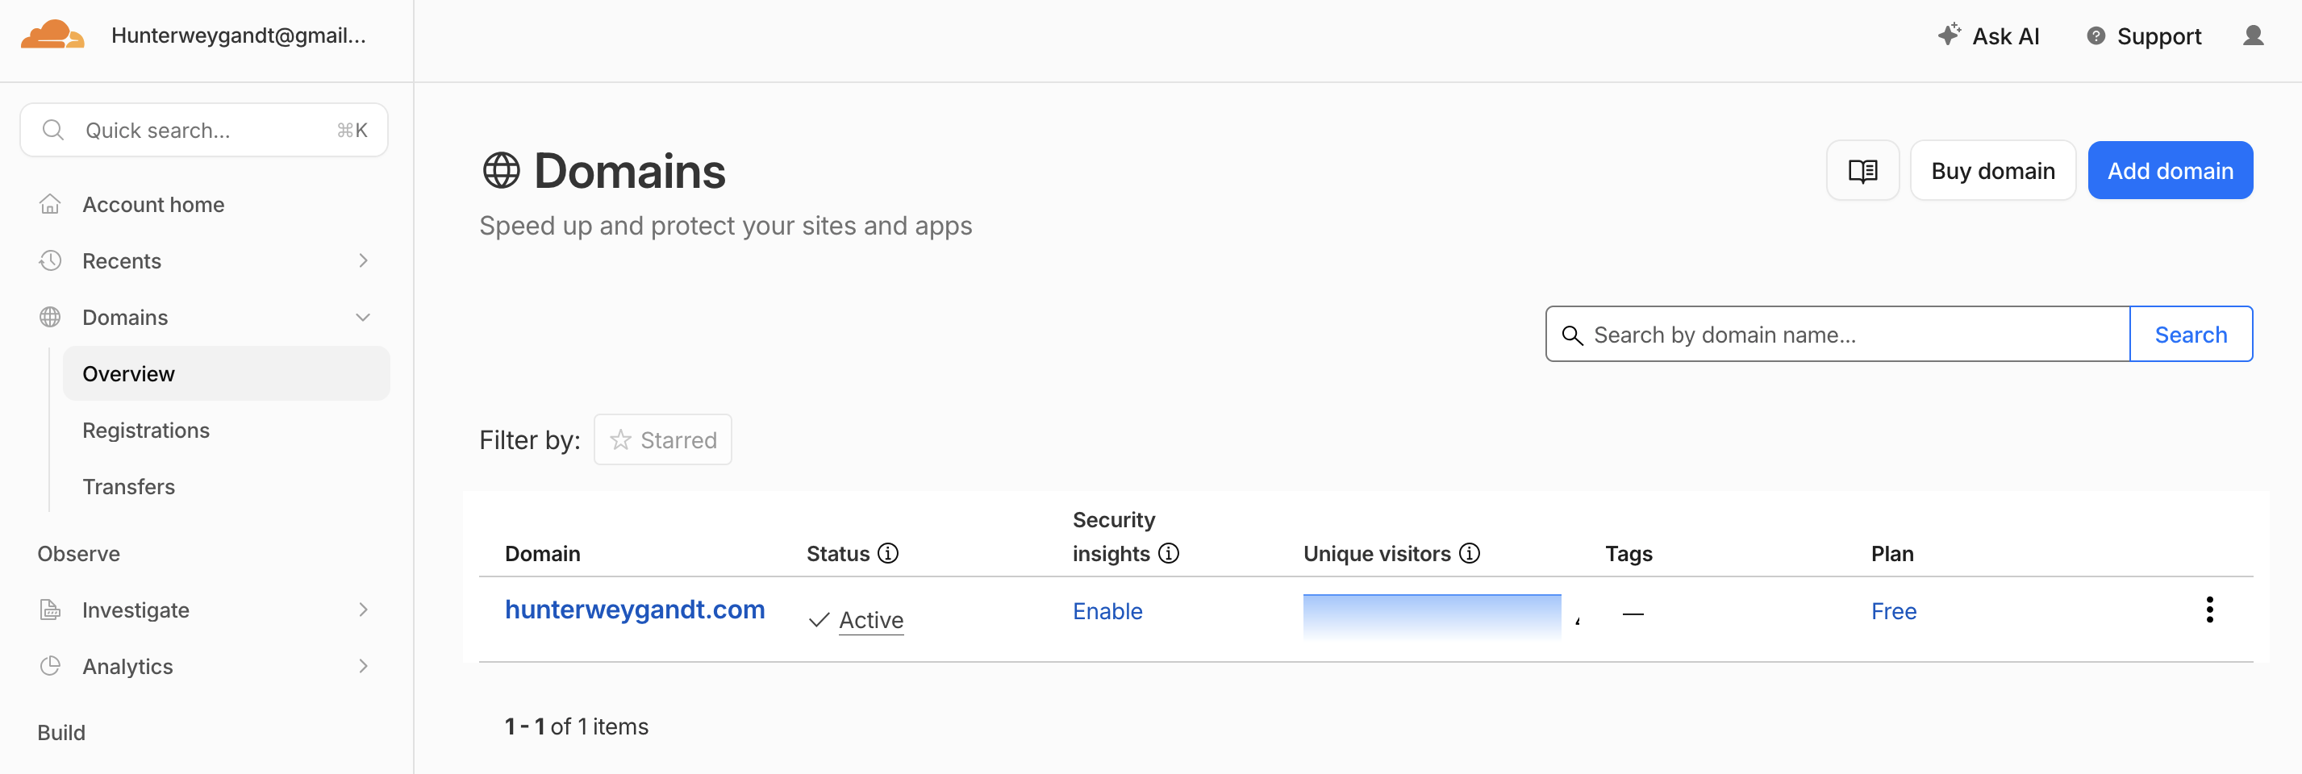Open Registrations in sidebar

click(146, 430)
